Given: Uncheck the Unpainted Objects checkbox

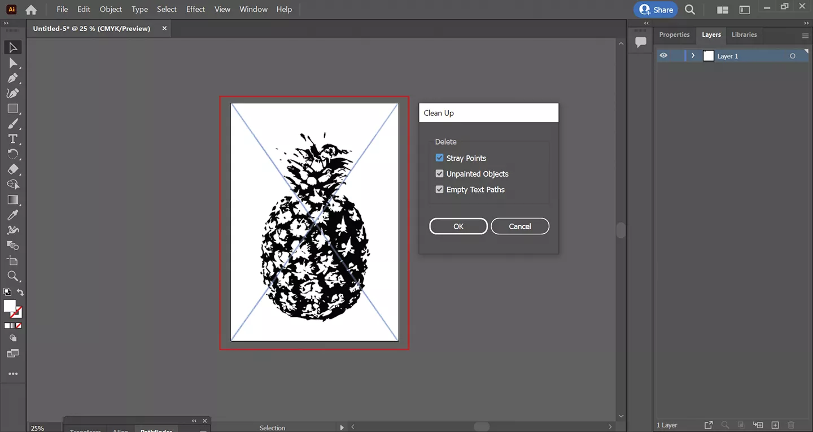Looking at the screenshot, I should [x=439, y=174].
